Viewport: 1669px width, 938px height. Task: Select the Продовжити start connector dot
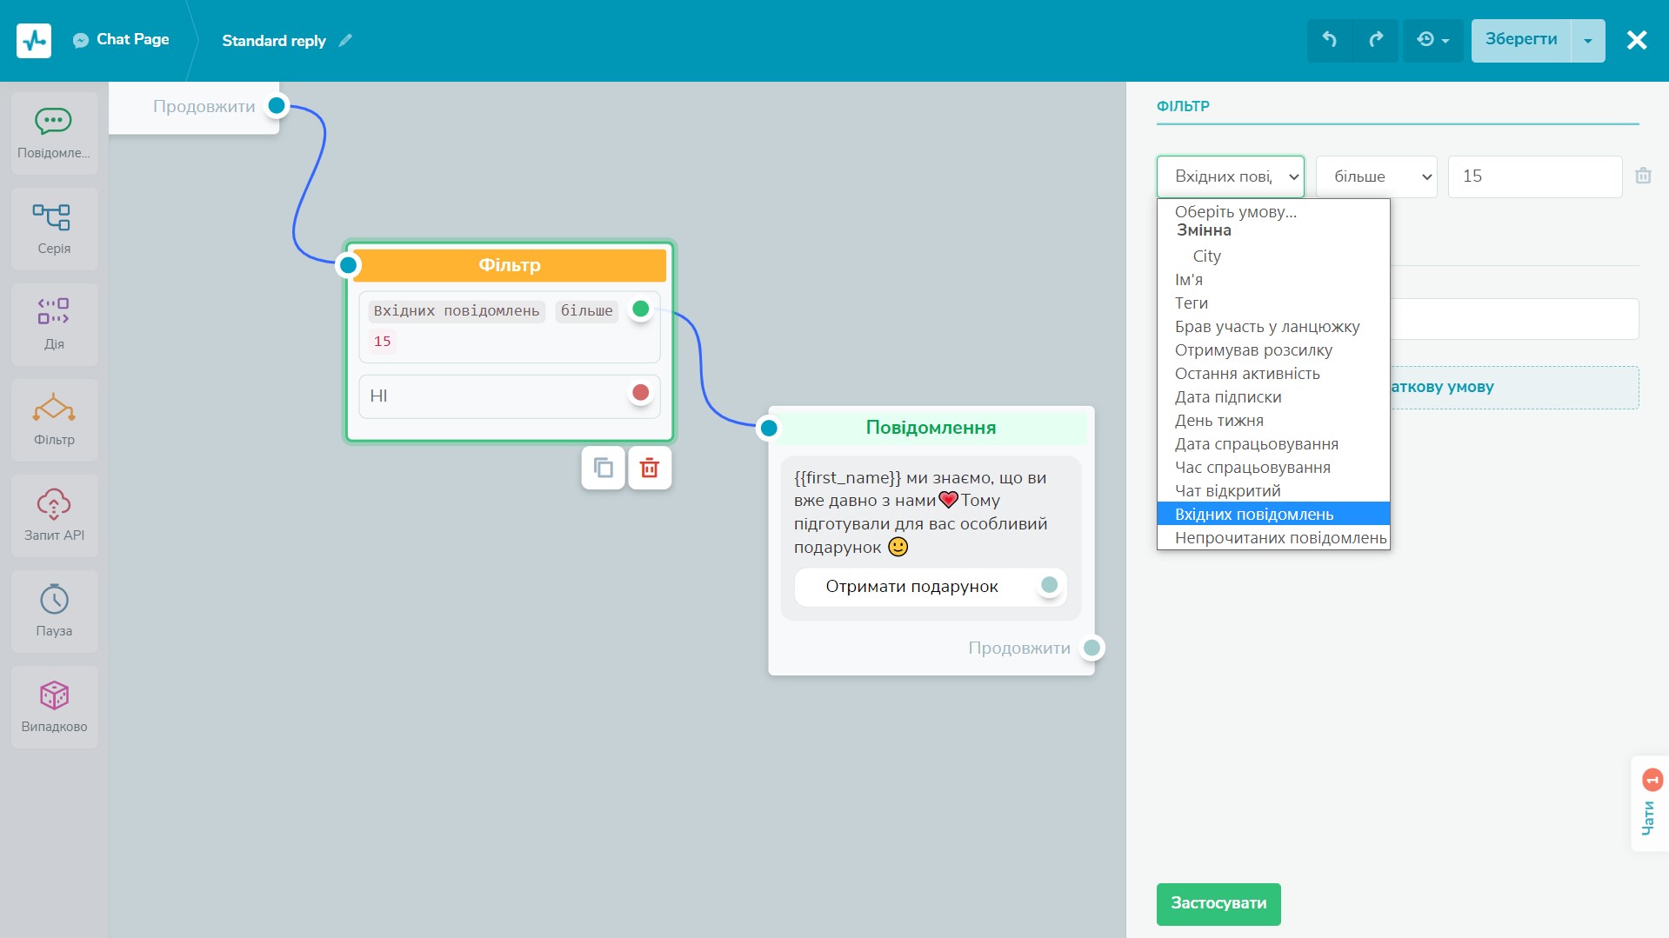coord(277,106)
